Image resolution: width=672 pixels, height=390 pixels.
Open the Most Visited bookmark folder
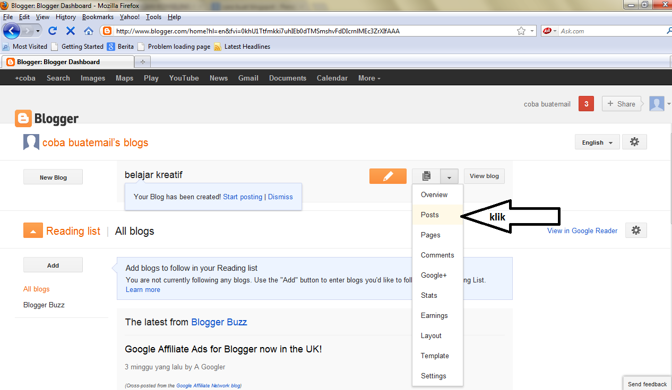[x=25, y=47]
